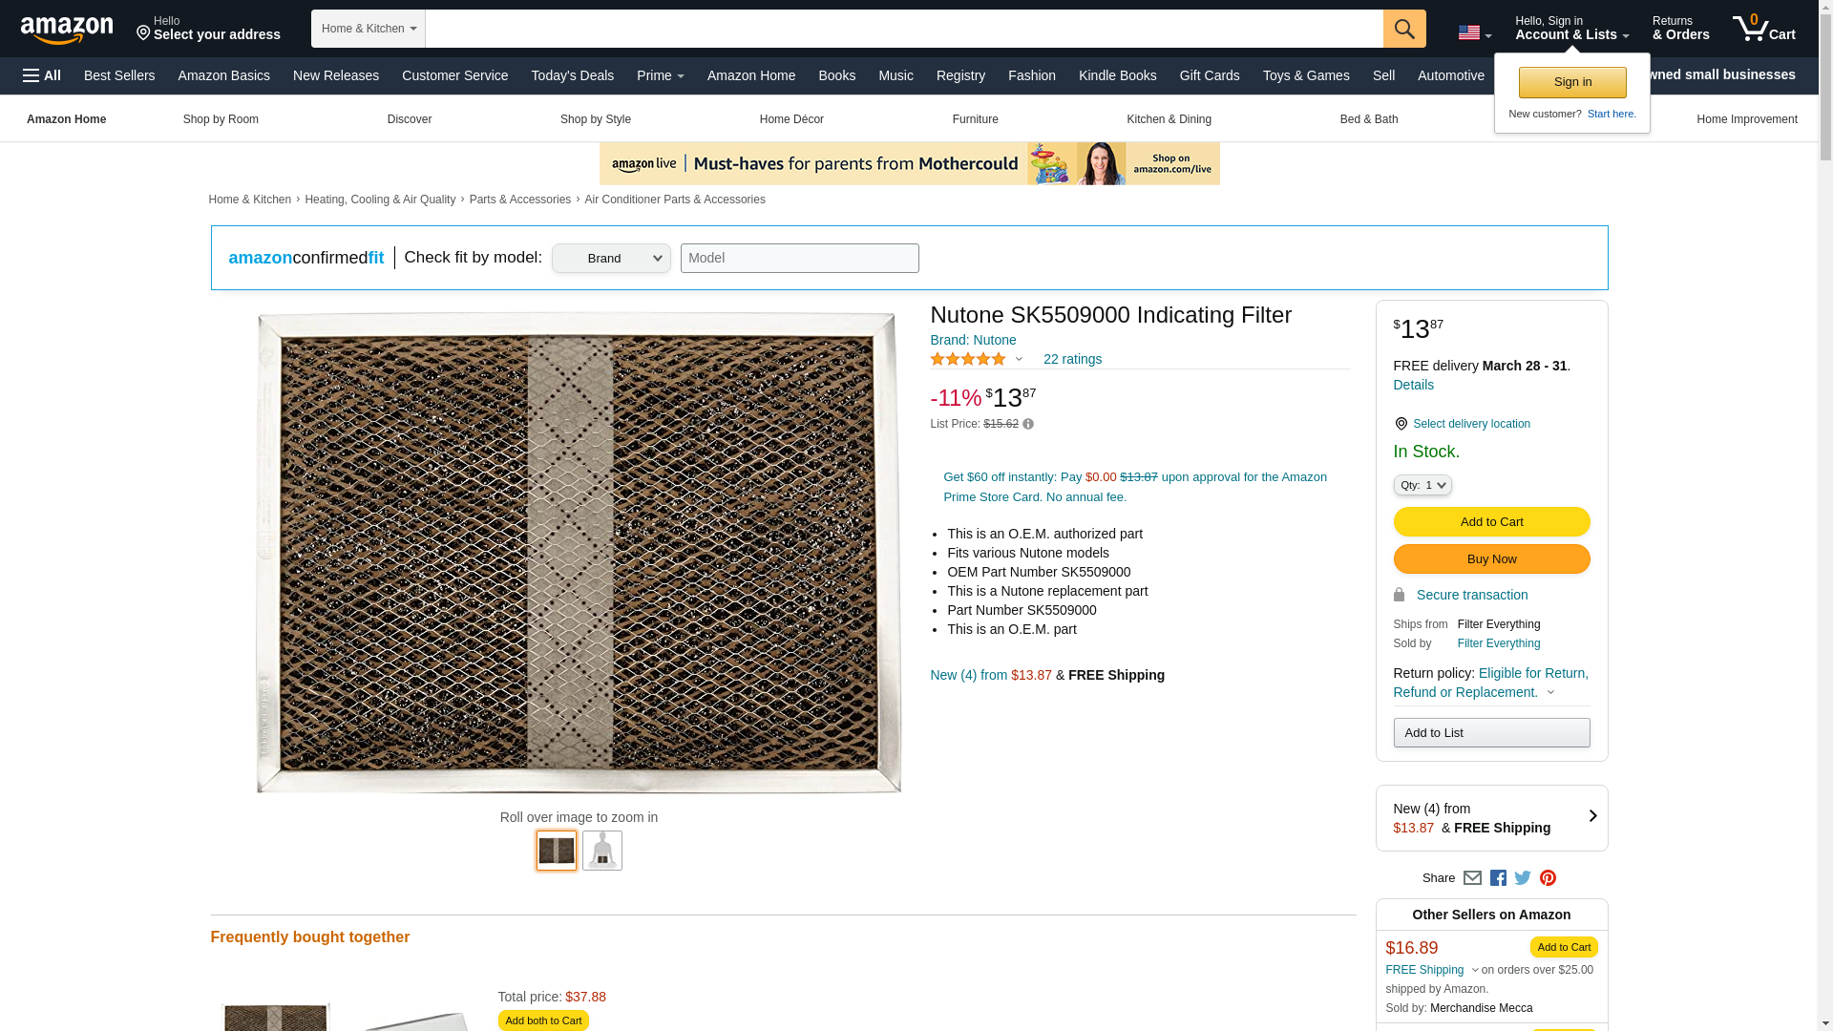Open the All hamburger menu
The image size is (1833, 1031).
pyautogui.click(x=42, y=75)
